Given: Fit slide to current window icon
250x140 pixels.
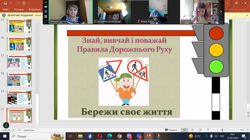Looking at the screenshot, I should pyautogui.click(x=247, y=130).
